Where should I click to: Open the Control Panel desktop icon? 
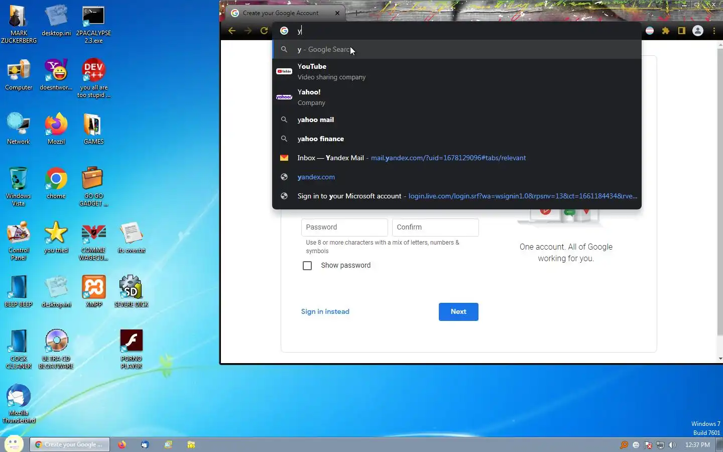coord(19,242)
